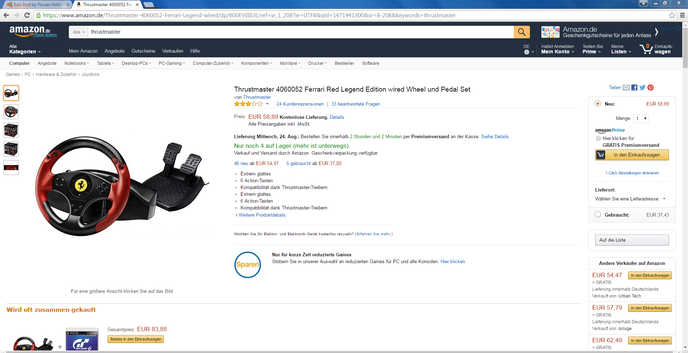
Task: Open the Menge quantity dropdown
Action: pyautogui.click(x=641, y=119)
